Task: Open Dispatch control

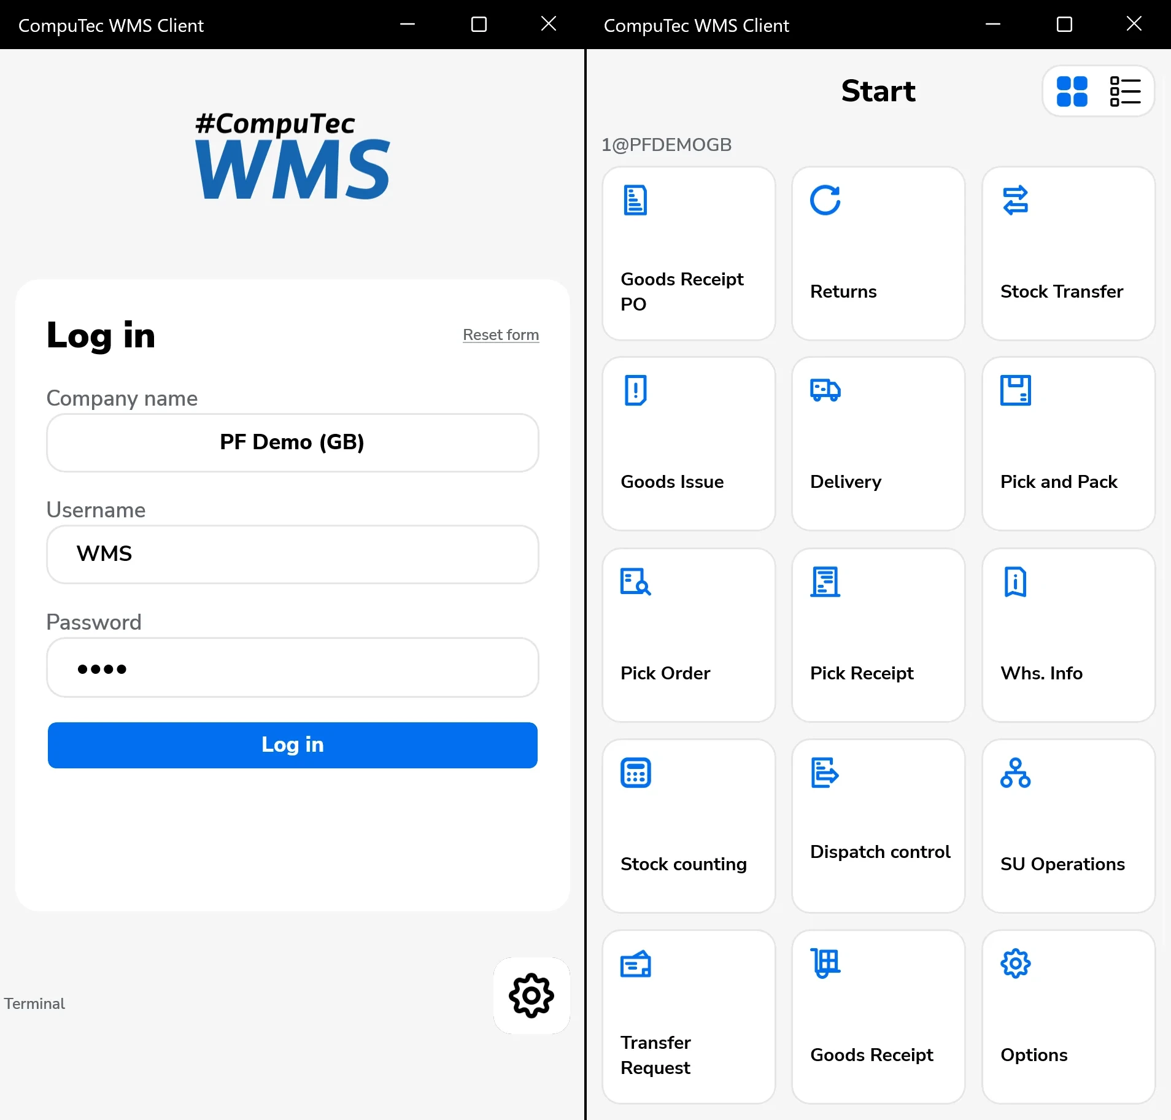Action: (878, 825)
